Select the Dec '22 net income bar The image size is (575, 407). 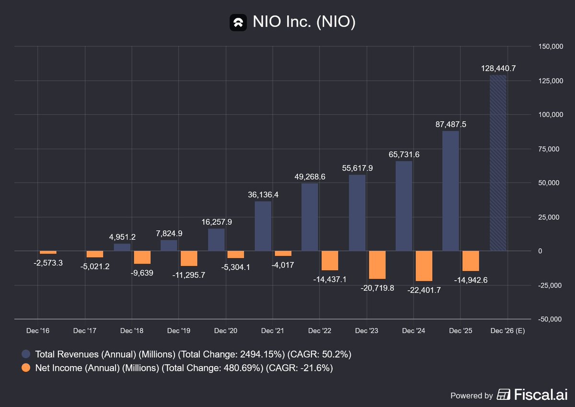330,261
